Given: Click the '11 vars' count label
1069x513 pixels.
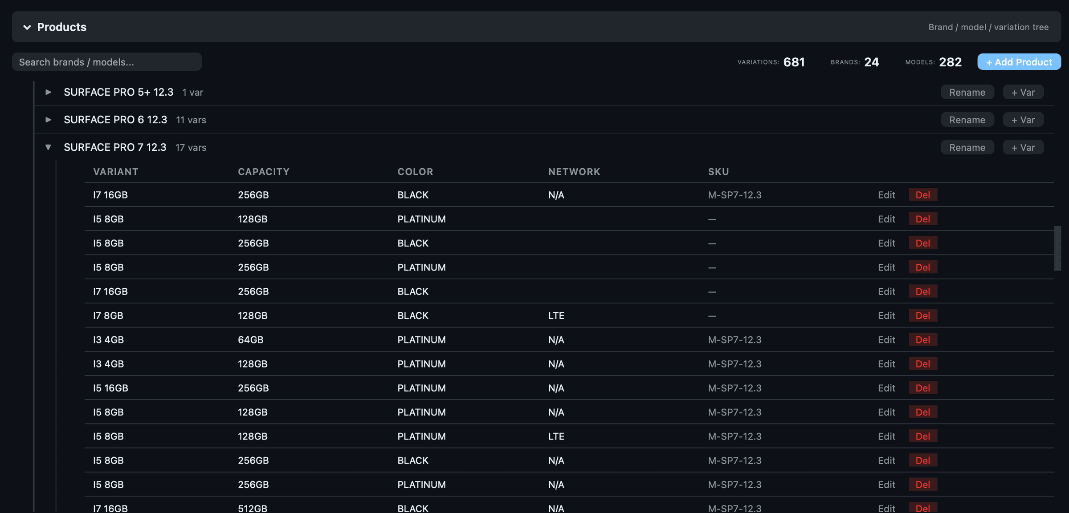Looking at the screenshot, I should (191, 120).
